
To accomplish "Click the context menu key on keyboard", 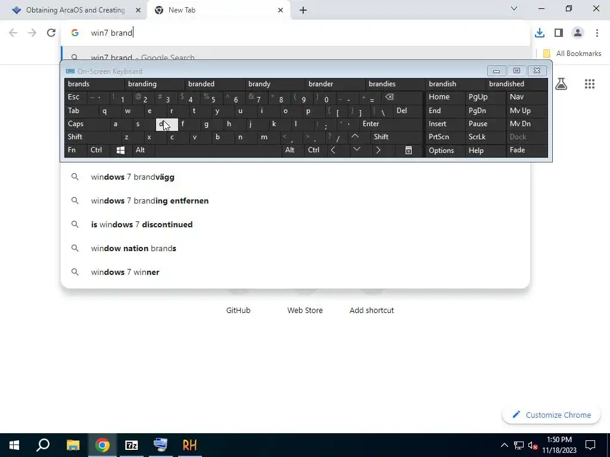I will (409, 151).
